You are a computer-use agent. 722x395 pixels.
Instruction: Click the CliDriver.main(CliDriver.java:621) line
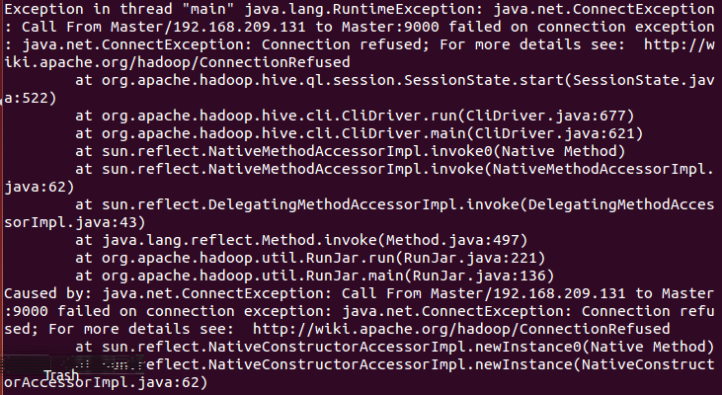click(358, 133)
